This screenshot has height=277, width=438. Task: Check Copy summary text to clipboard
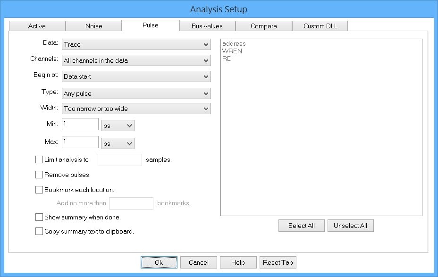click(39, 232)
